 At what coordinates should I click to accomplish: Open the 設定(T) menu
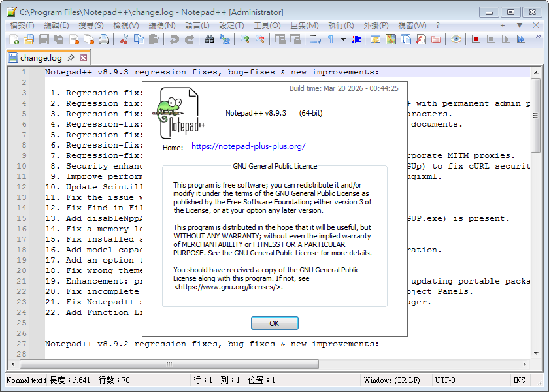click(231, 25)
